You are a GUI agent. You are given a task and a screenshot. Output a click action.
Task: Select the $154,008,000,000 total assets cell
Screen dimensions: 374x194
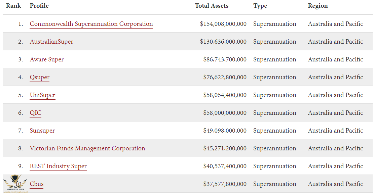pyautogui.click(x=223, y=24)
